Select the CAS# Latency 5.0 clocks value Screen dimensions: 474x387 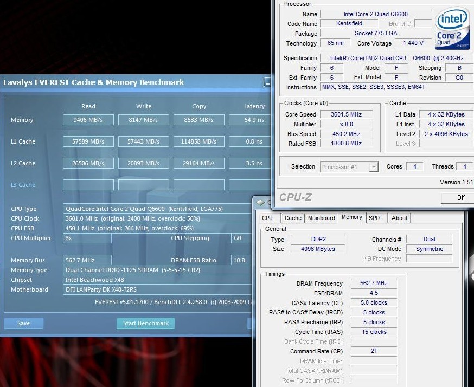[x=374, y=302]
